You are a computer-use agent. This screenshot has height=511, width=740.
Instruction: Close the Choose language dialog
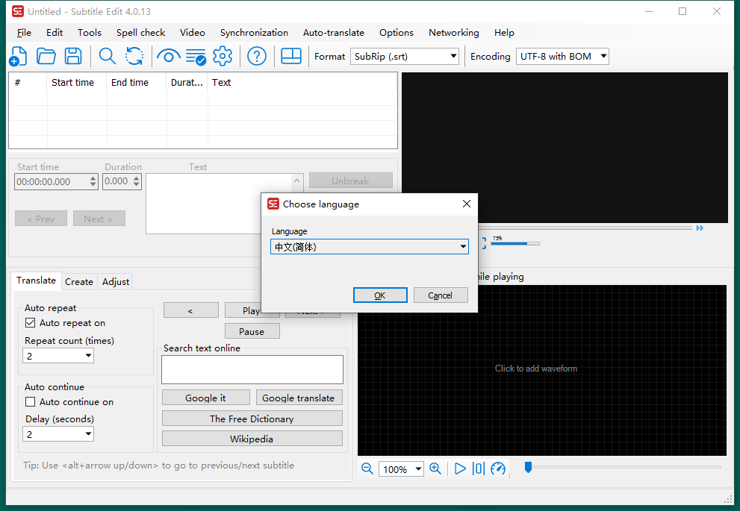(466, 204)
